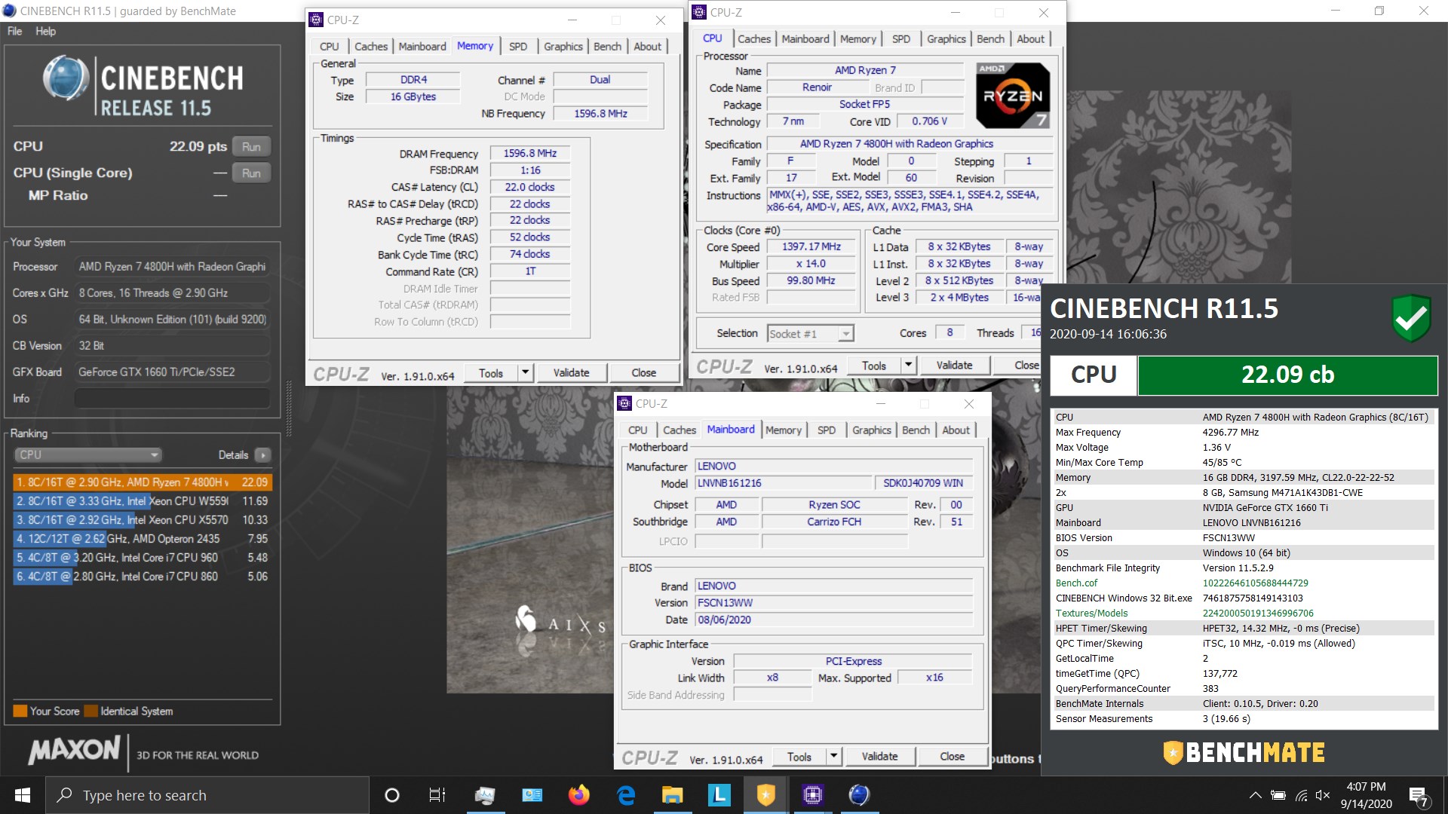Open the clock and date in the tray
Viewport: 1448px width, 814px height.
pos(1366,795)
